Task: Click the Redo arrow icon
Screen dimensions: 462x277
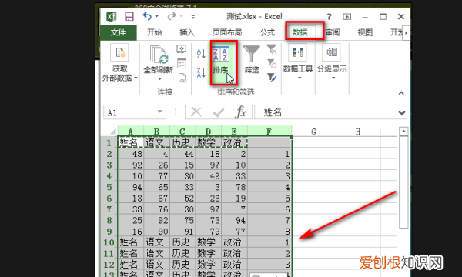Action: [172, 16]
